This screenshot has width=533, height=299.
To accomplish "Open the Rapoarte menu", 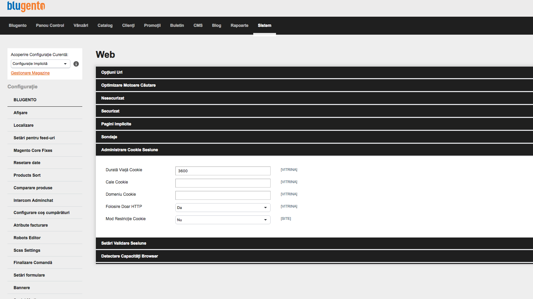I will (239, 25).
